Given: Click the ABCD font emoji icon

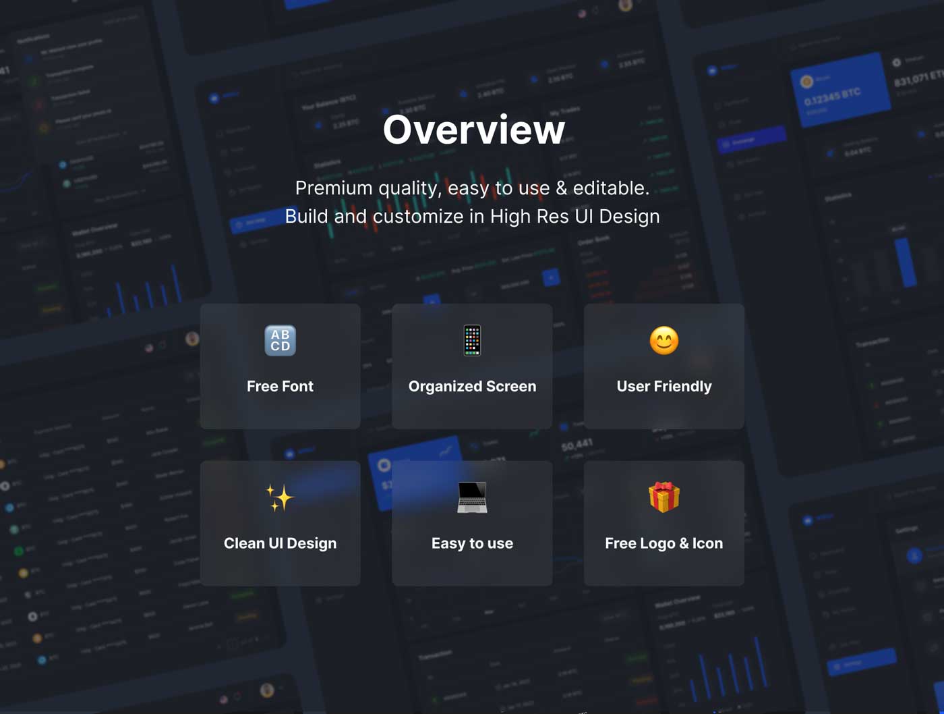Looking at the screenshot, I should (280, 341).
